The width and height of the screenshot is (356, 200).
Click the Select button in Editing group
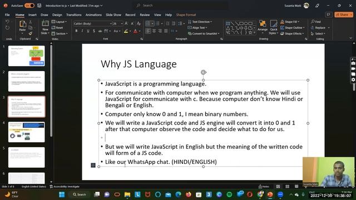pos(318,33)
